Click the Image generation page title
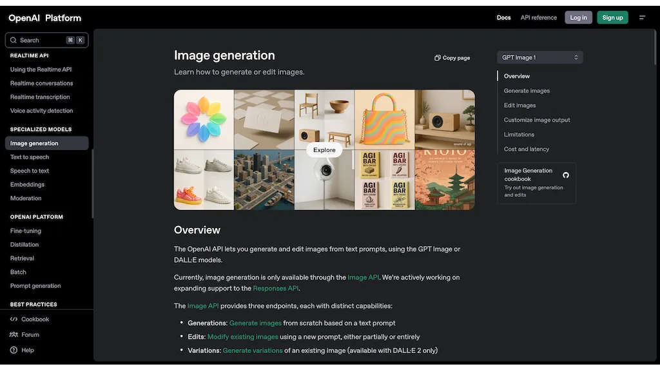660x371 pixels. [224, 55]
